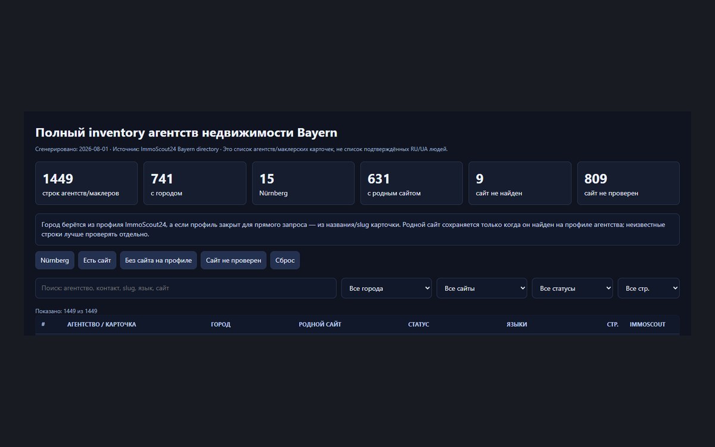Click the 'Родной сайт' column header
This screenshot has width=715, height=447.
(x=320, y=324)
